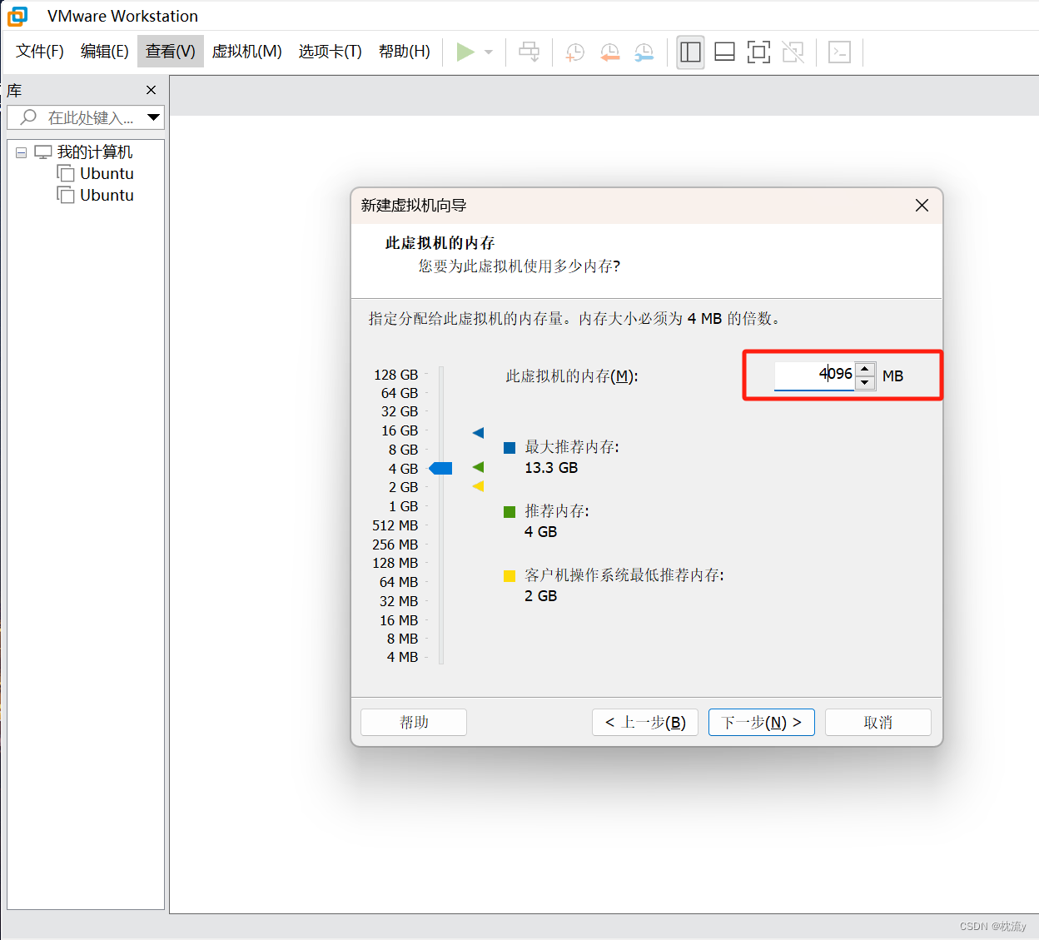
Task: Click the green recommended memory marker
Action: (478, 467)
